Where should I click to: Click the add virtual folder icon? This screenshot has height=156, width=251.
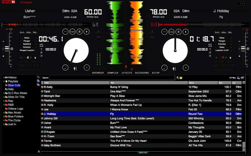point(38,81)
